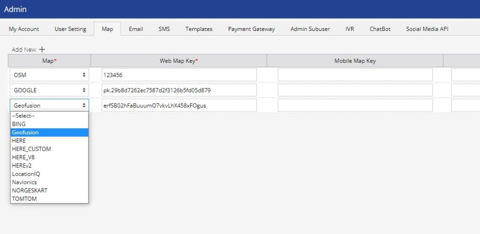Screen dimensions: 480x234
Task: Click the Add New plus icon
Action: [x=42, y=50]
